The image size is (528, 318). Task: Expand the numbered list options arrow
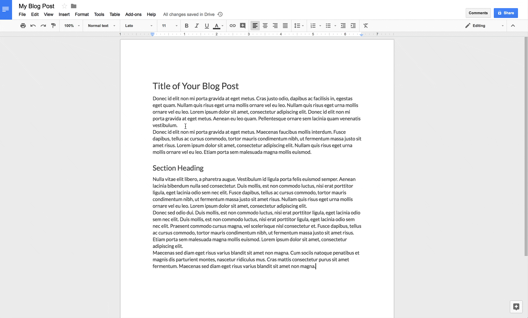tap(320, 26)
